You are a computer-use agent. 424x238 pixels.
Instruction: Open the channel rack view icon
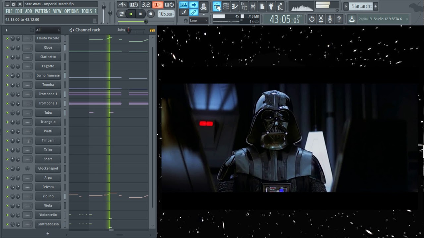click(x=226, y=6)
